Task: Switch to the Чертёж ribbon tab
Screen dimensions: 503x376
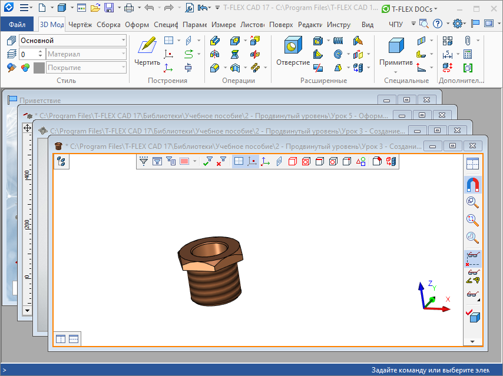Action: click(80, 25)
